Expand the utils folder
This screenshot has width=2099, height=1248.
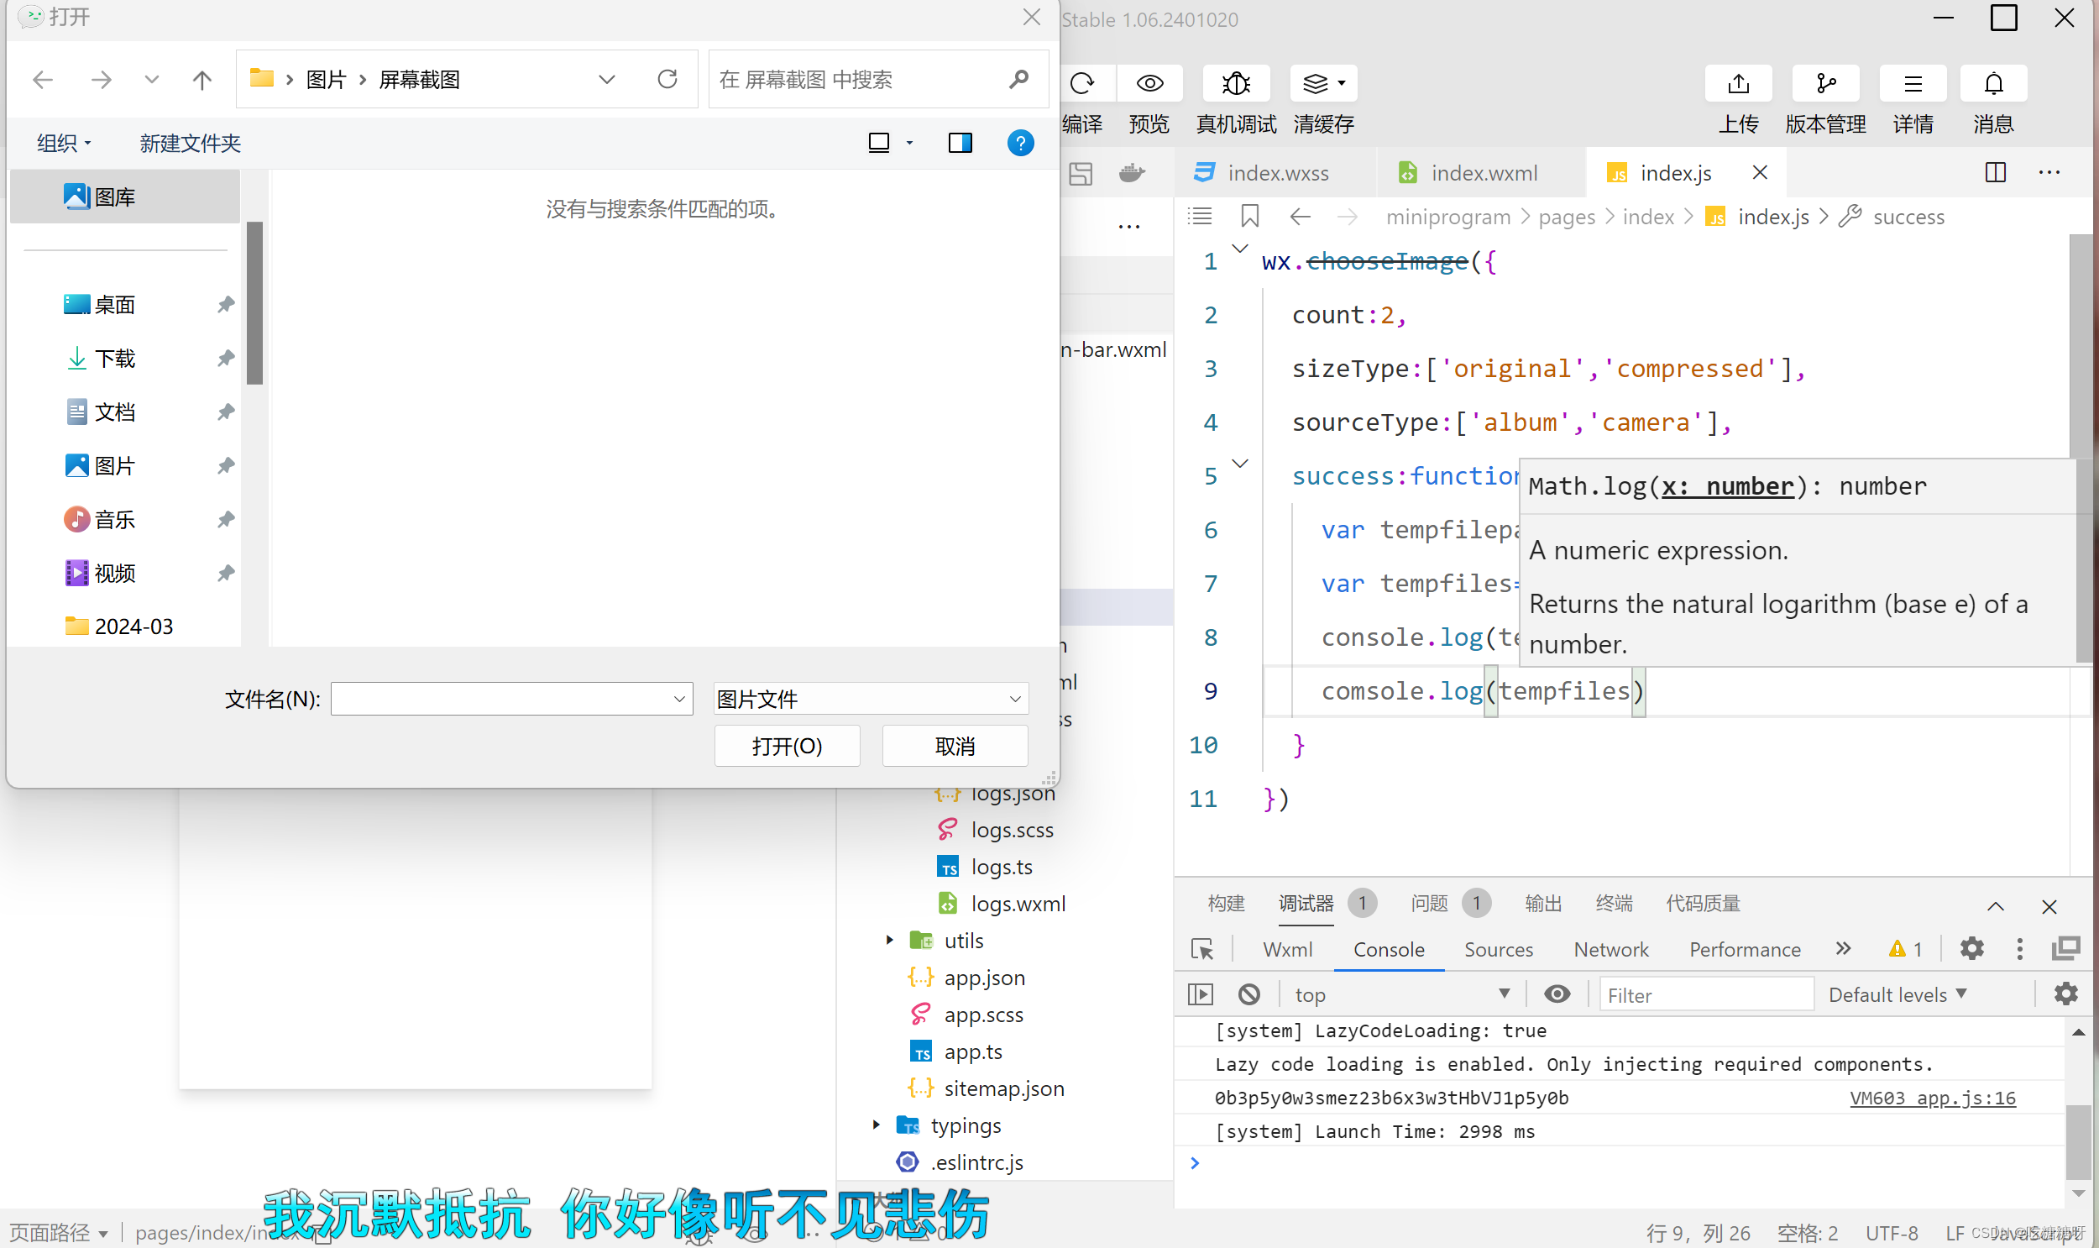coord(889,941)
